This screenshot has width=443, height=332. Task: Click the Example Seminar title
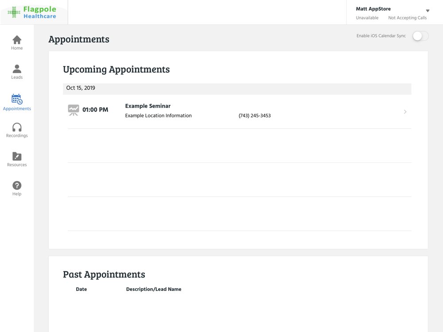point(148,106)
